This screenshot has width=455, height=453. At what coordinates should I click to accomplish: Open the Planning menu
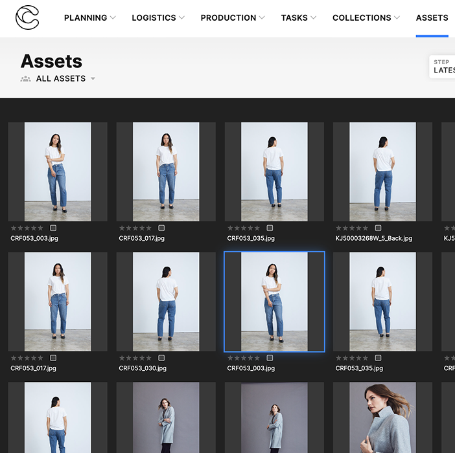point(89,17)
